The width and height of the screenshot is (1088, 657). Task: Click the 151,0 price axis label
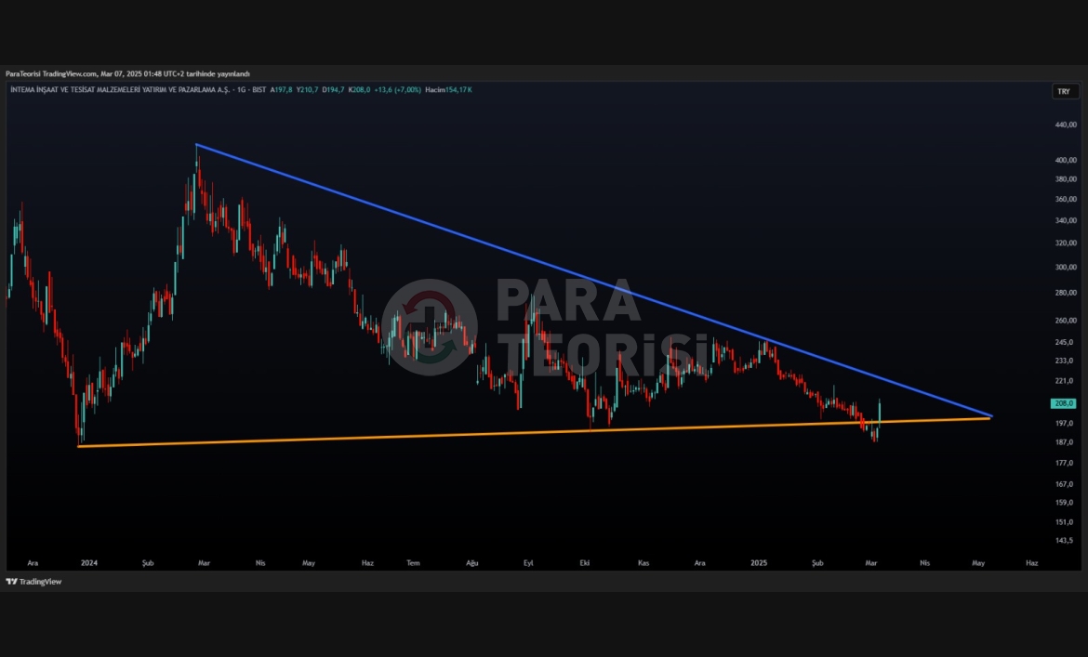pyautogui.click(x=1065, y=522)
